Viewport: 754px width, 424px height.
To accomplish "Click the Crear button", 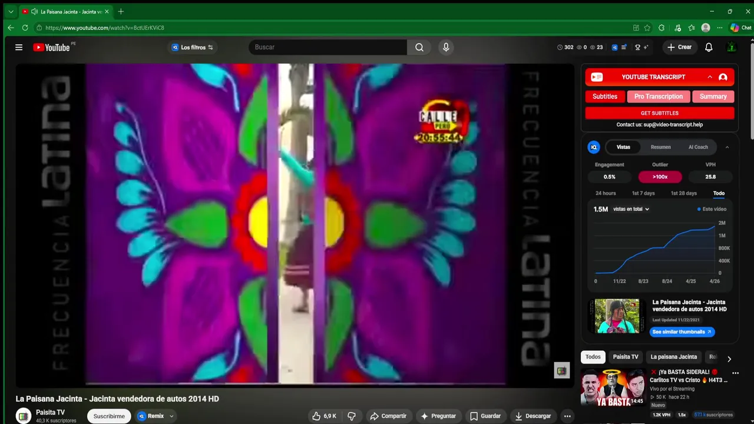I will coord(679,47).
